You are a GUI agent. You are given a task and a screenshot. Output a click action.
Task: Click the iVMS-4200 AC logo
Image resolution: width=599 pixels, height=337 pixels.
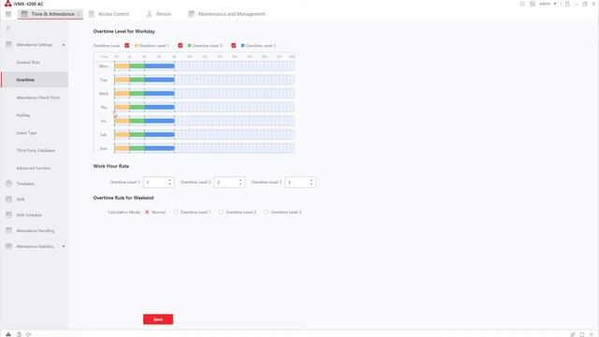pos(7,4)
